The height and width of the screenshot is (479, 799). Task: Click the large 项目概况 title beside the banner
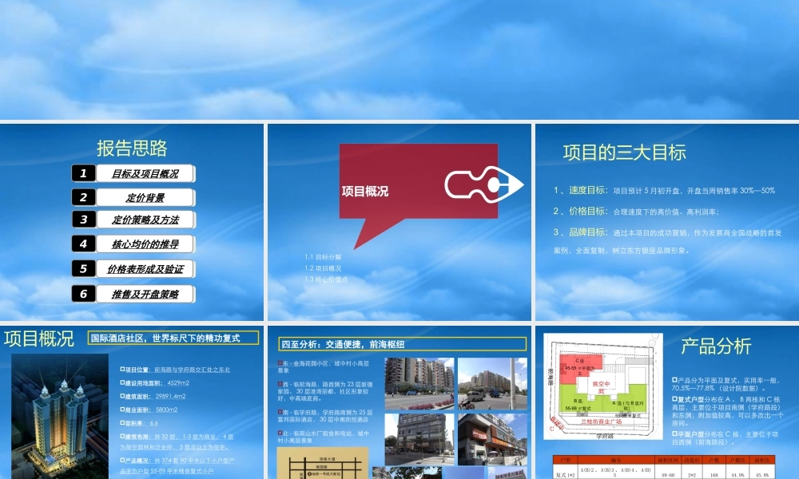(x=38, y=338)
